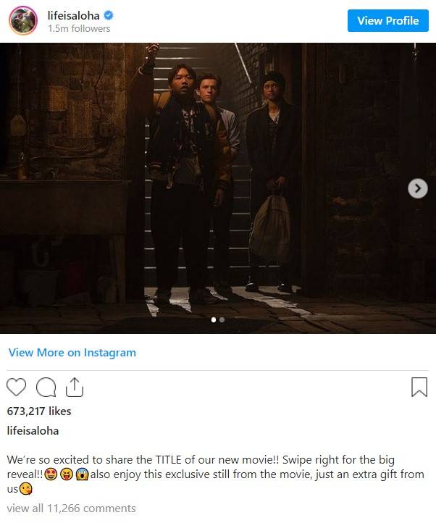This screenshot has width=436, height=523.
Task: Click the caption text about the TITLE reveal
Action: [216, 474]
